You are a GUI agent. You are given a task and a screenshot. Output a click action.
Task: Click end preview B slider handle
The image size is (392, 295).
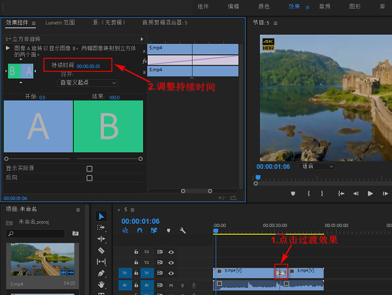click(140, 159)
